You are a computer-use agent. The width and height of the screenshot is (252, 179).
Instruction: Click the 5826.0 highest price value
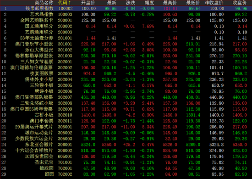[x=170, y=145]
